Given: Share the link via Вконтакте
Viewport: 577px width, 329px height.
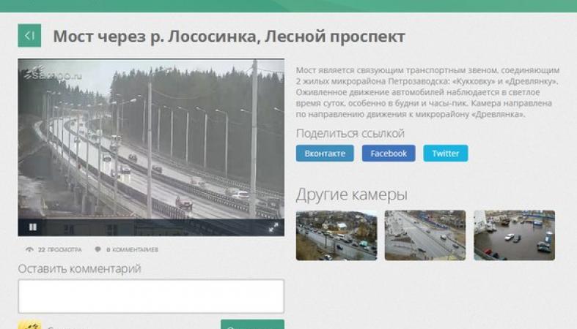Looking at the screenshot, I should point(325,154).
